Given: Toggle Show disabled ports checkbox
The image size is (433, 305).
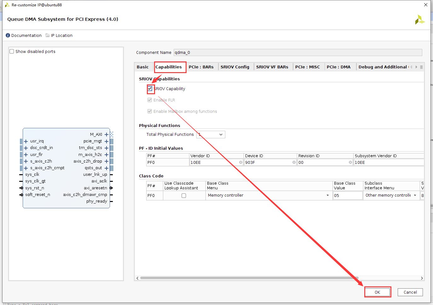Looking at the screenshot, I should point(12,51).
